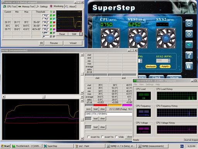Collapse graph with small arrow beside S&M button

point(81,34)
